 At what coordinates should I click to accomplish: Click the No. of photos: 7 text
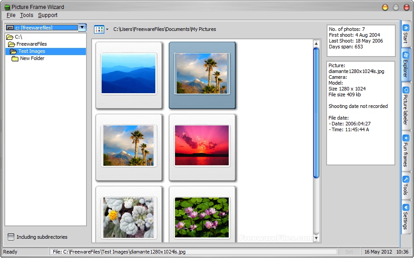(347, 29)
